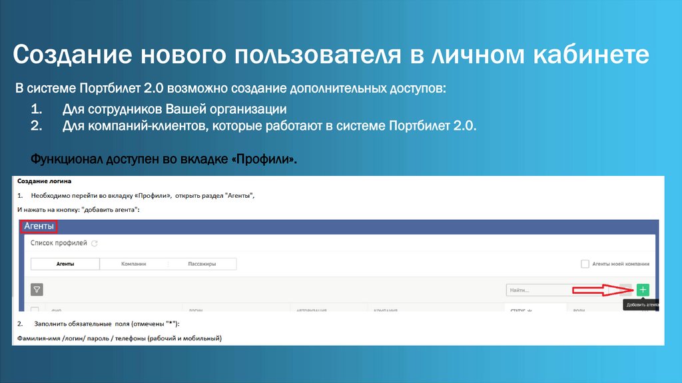Click the green plus add-agent button

(x=643, y=290)
